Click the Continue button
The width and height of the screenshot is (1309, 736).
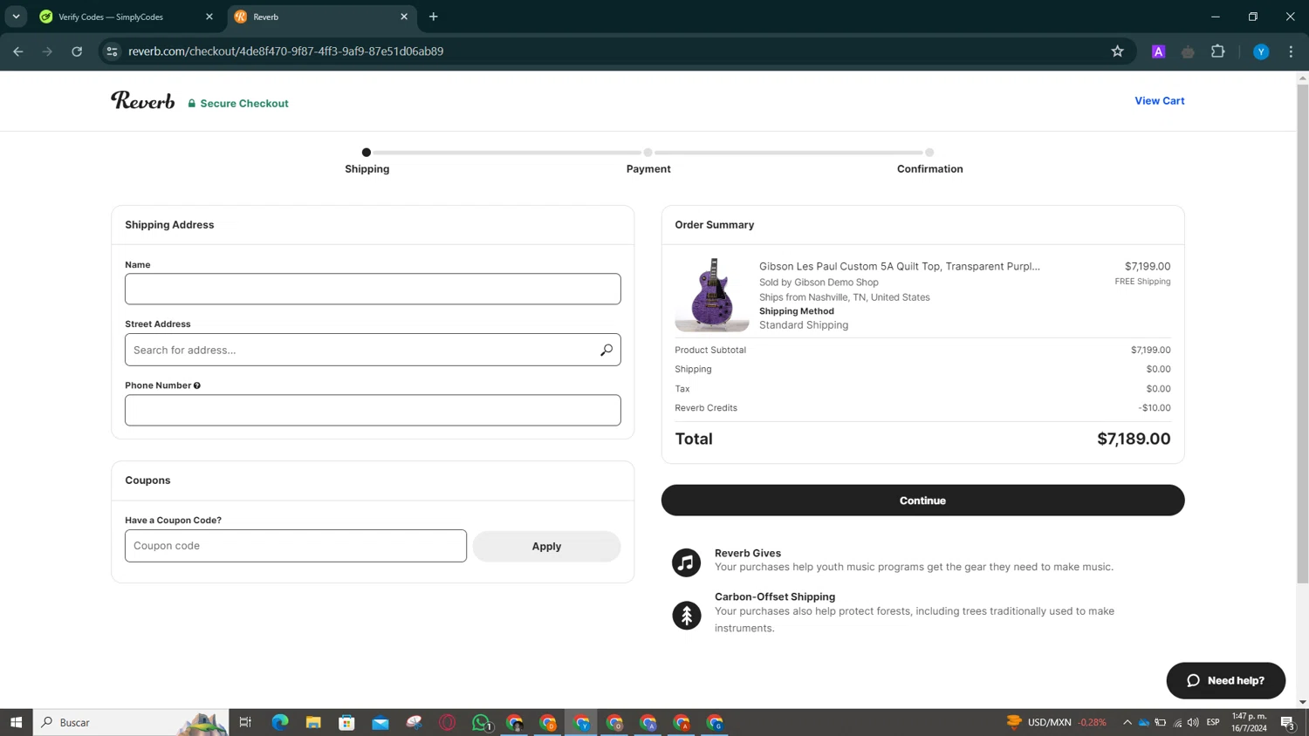922,501
